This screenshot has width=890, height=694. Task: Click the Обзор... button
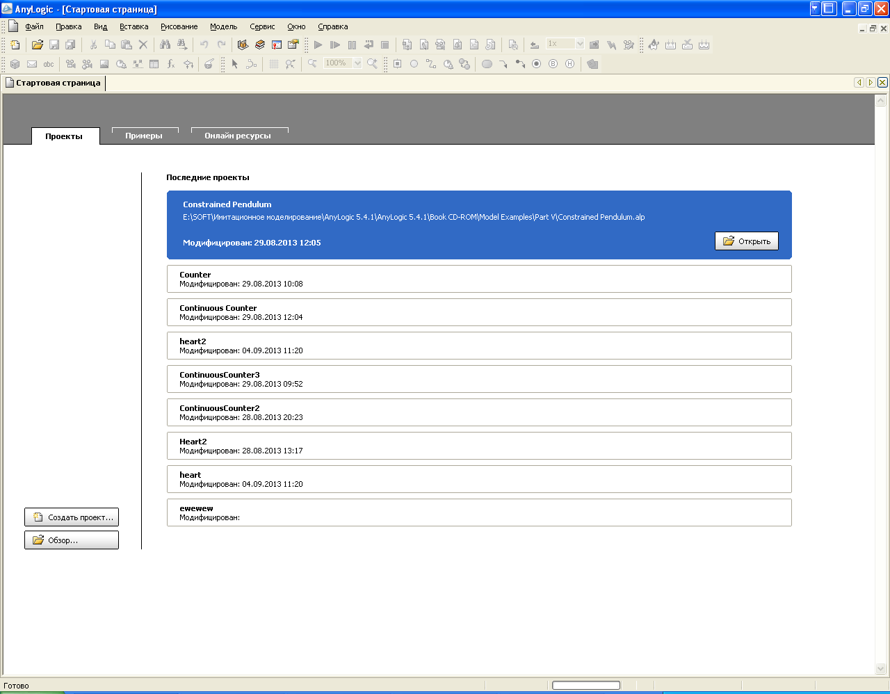(72, 540)
